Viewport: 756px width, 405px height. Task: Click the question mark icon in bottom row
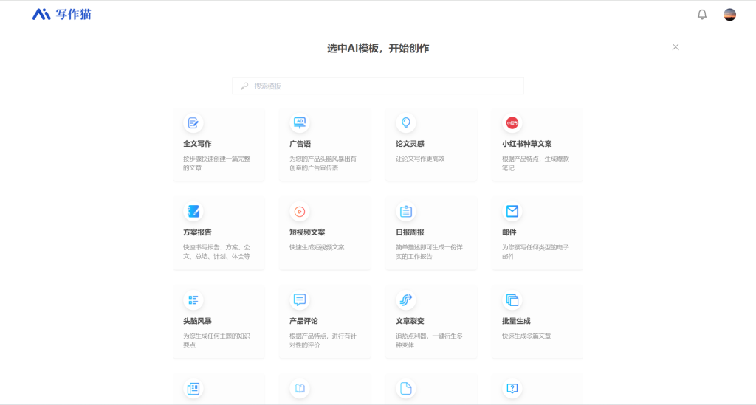(512, 389)
